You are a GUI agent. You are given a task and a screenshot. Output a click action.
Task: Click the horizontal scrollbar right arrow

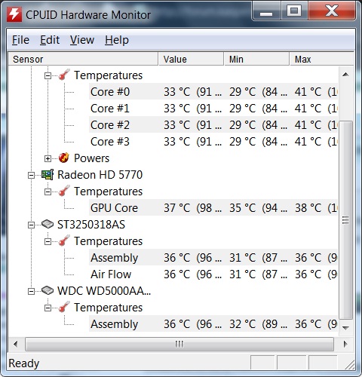(345, 344)
